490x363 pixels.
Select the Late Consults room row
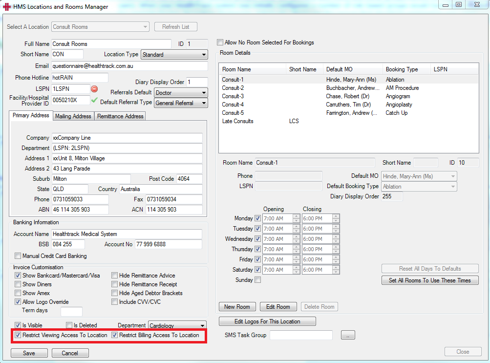point(348,121)
